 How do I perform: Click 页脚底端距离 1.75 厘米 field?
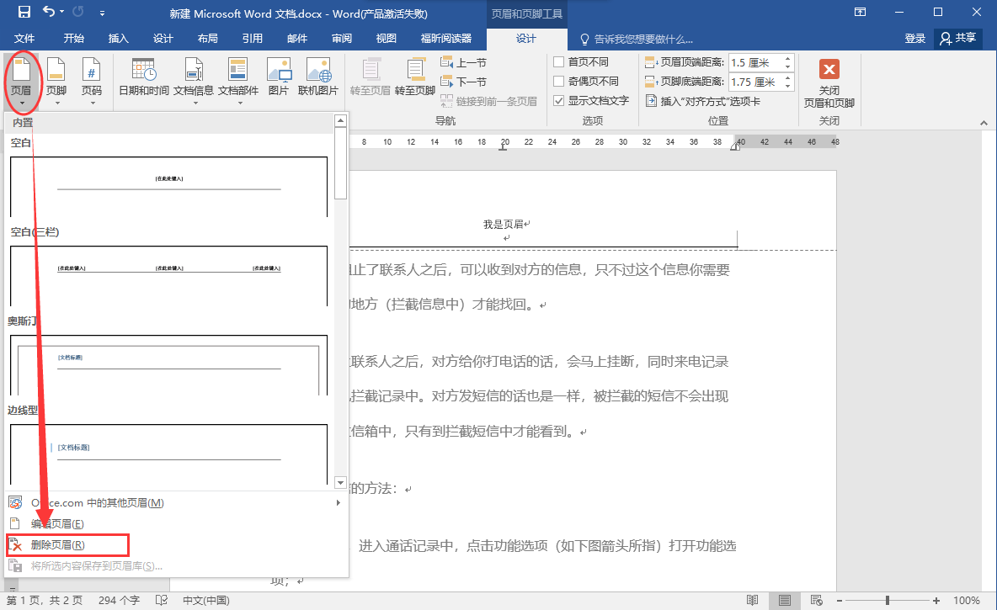(x=754, y=82)
